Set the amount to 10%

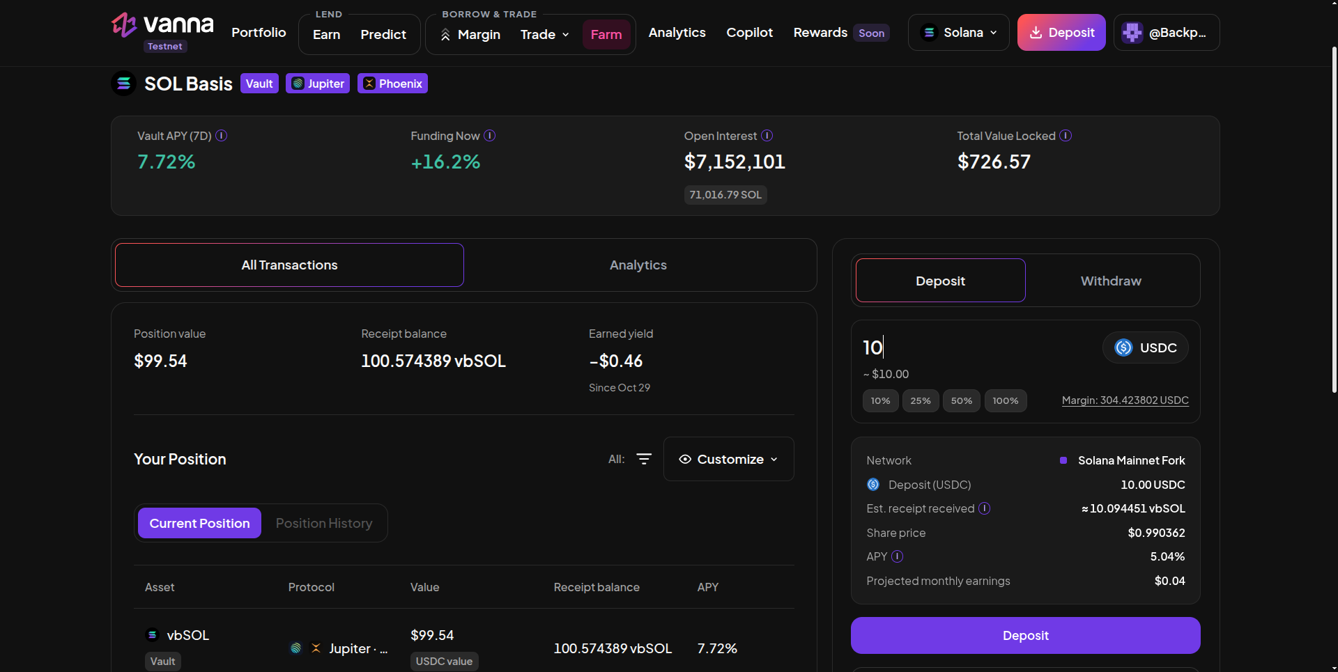(880, 400)
